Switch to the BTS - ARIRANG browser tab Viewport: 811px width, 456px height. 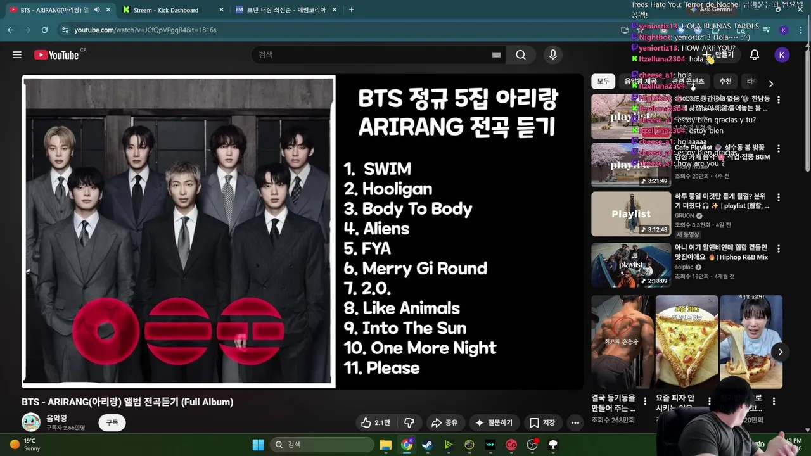tap(59, 9)
